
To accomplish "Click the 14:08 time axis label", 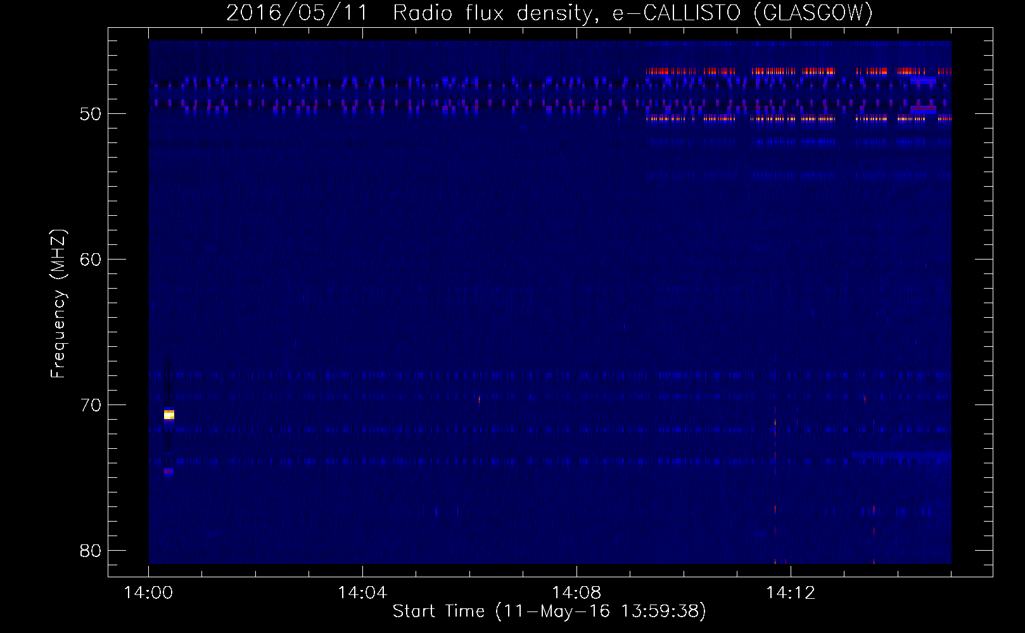I will point(576,593).
